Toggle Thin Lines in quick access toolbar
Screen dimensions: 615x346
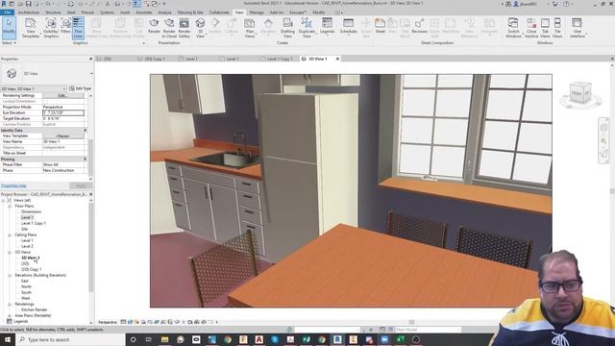pos(136,4)
